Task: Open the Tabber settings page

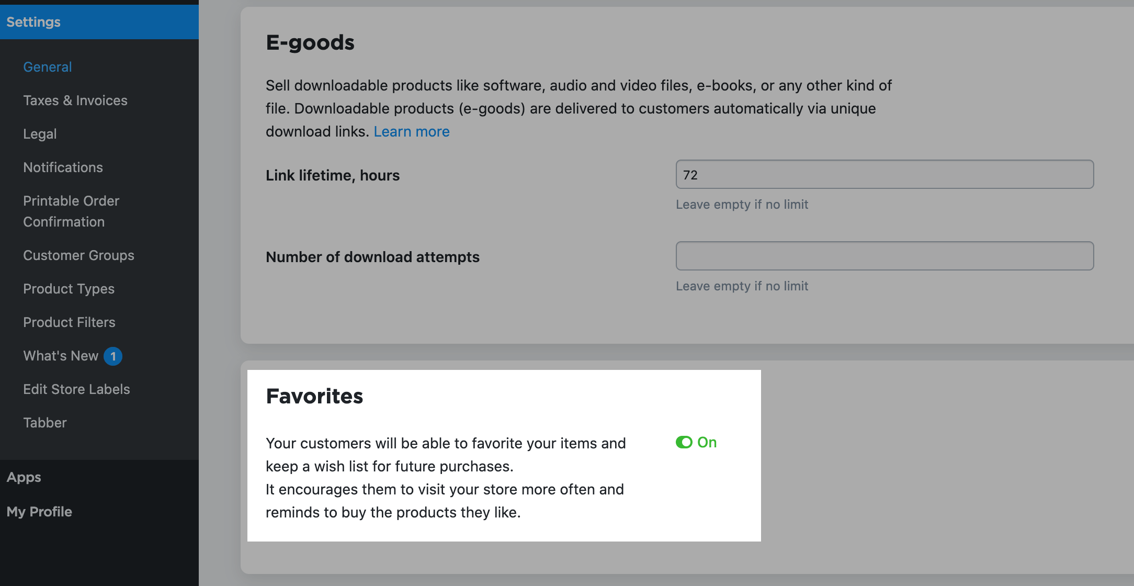Action: pyautogui.click(x=44, y=422)
